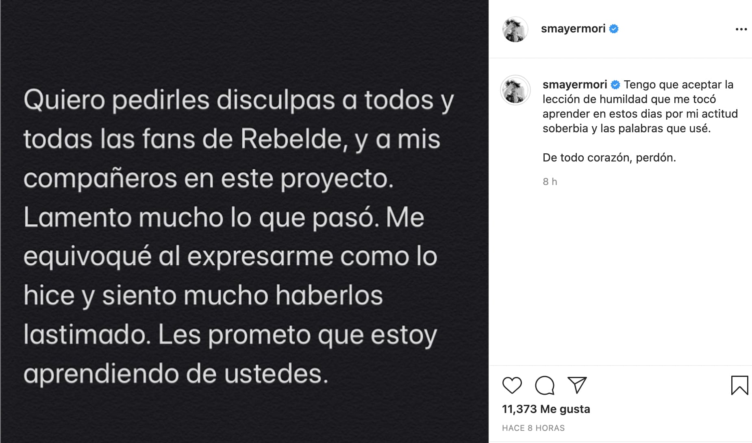The image size is (752, 443).
Task: Click the 'HACE 8 HORAS' post date
Action: (533, 428)
